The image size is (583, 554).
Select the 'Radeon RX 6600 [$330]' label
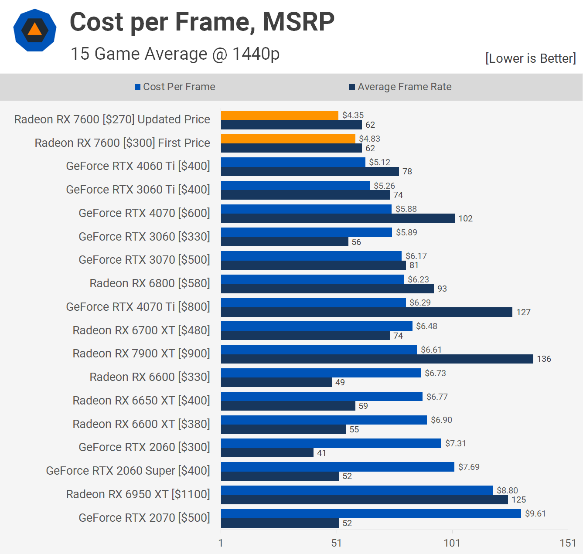150,377
